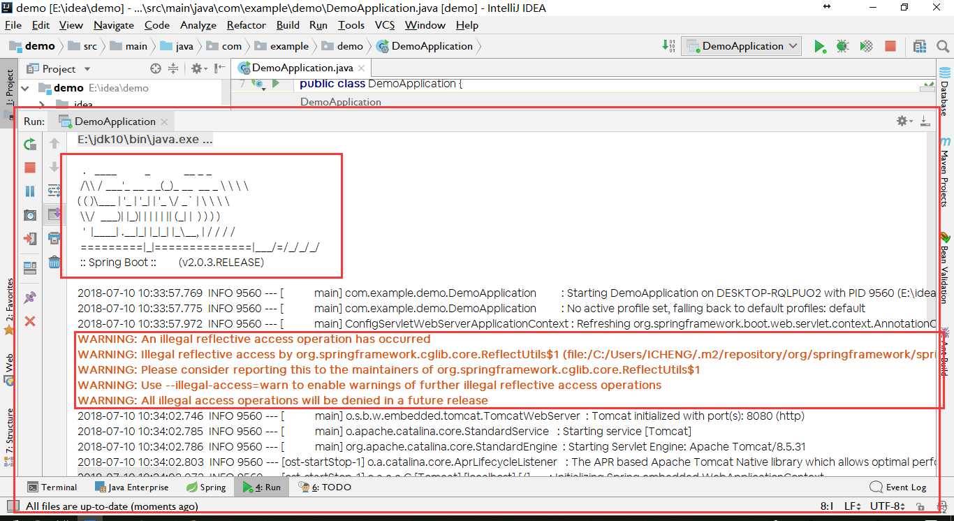The height and width of the screenshot is (521, 954).
Task: Stop process from main toolbar
Action: [x=890, y=46]
